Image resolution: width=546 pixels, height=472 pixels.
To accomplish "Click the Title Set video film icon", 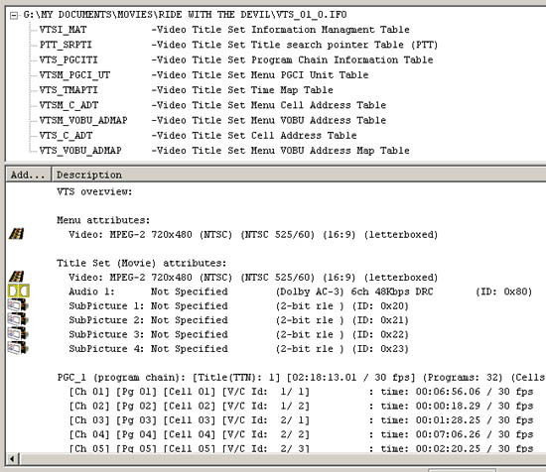I will point(16,277).
